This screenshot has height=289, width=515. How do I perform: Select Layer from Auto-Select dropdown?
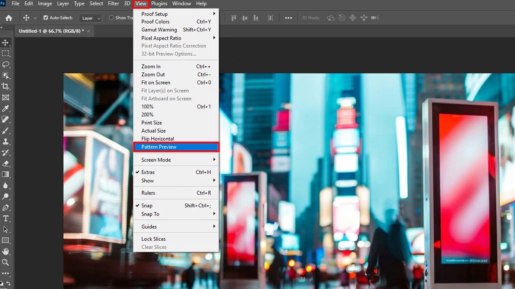(90, 18)
